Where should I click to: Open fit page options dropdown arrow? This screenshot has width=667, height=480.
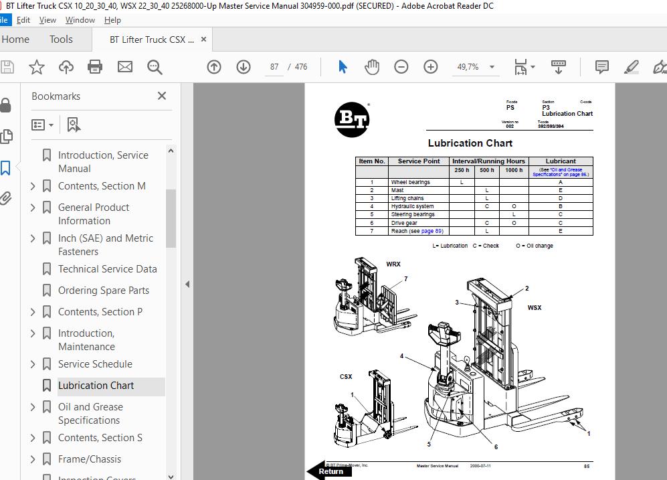click(x=533, y=67)
